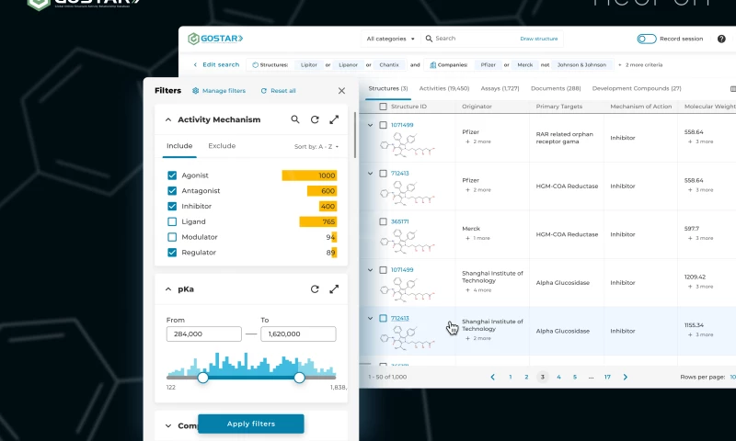Click the pKa From input field

tap(203, 334)
